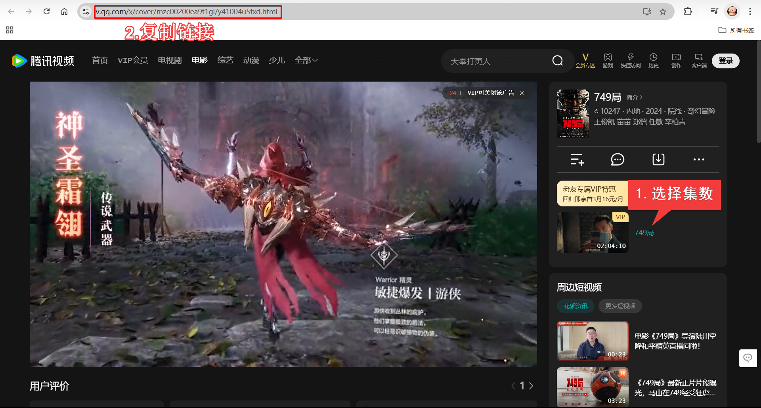
Task: Open the《749局》最新正片片段曝光 title link
Action: click(675, 387)
